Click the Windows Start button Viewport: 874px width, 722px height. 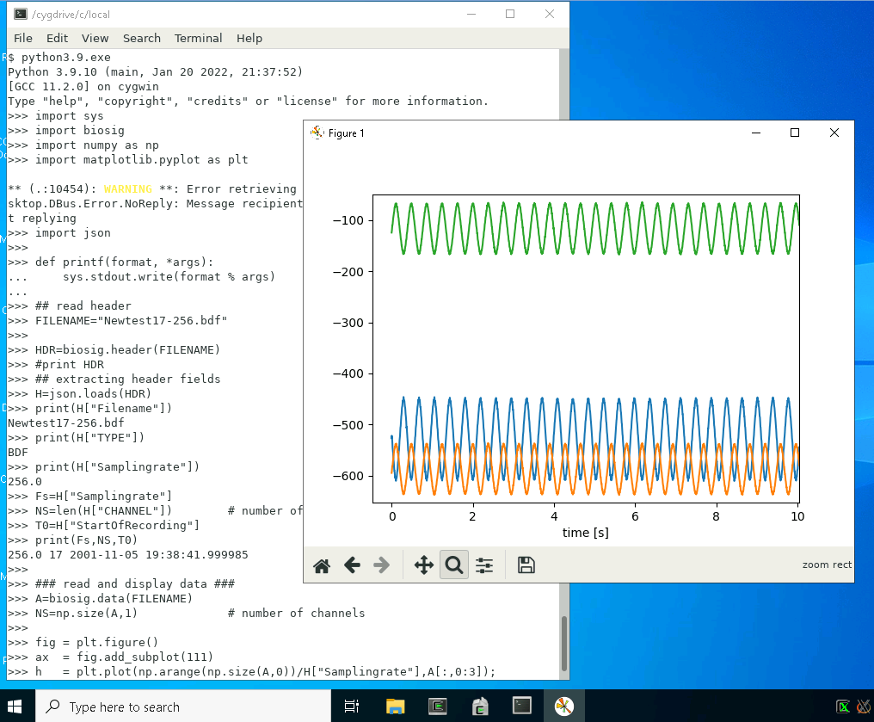17,706
